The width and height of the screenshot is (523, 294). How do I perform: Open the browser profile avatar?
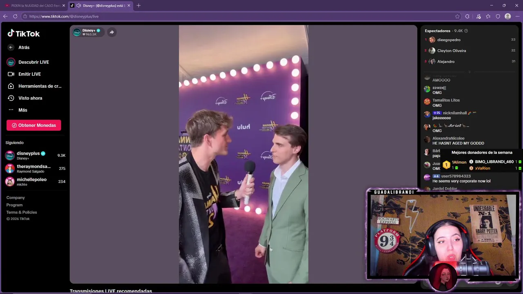(x=508, y=16)
